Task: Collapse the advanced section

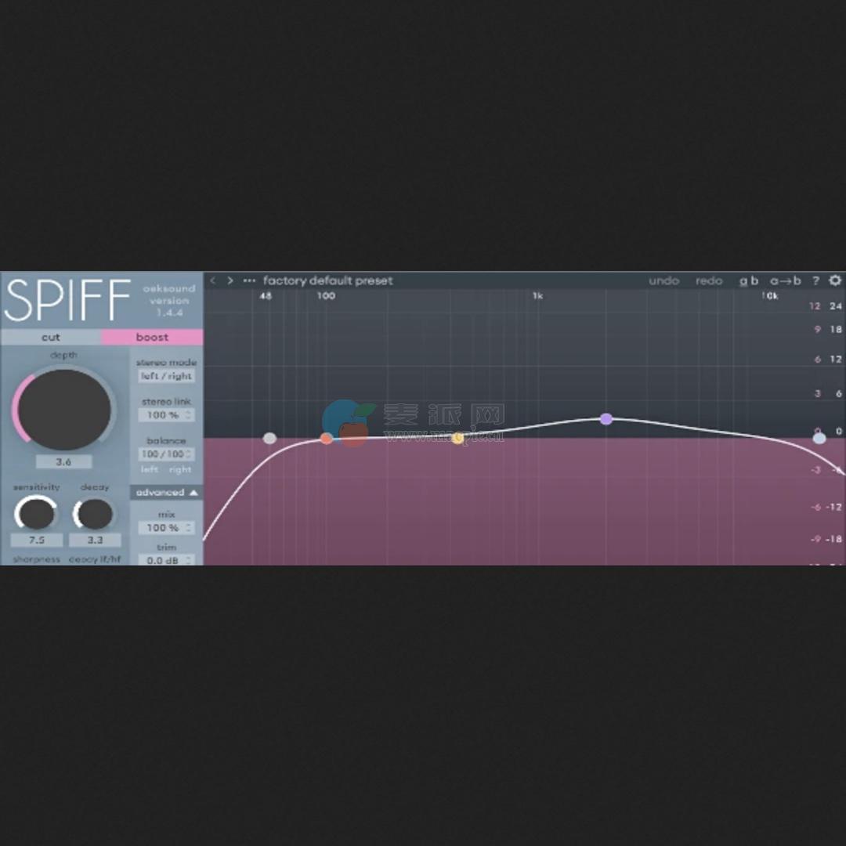Action: pyautogui.click(x=164, y=492)
